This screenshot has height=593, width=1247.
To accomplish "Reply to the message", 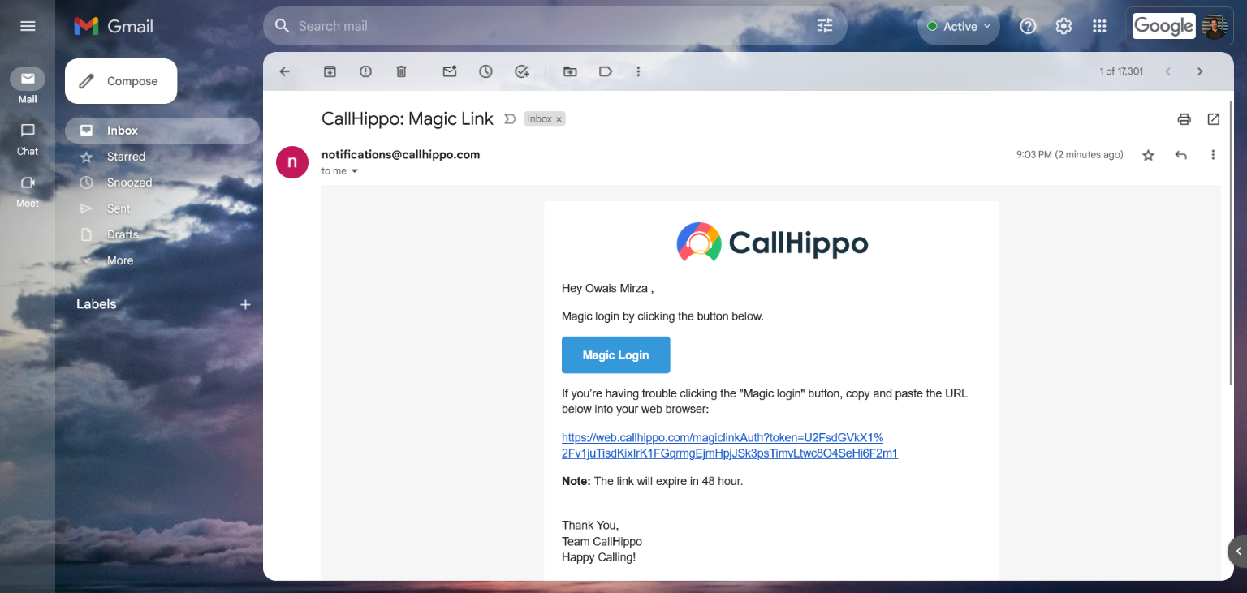I will coord(1180,155).
